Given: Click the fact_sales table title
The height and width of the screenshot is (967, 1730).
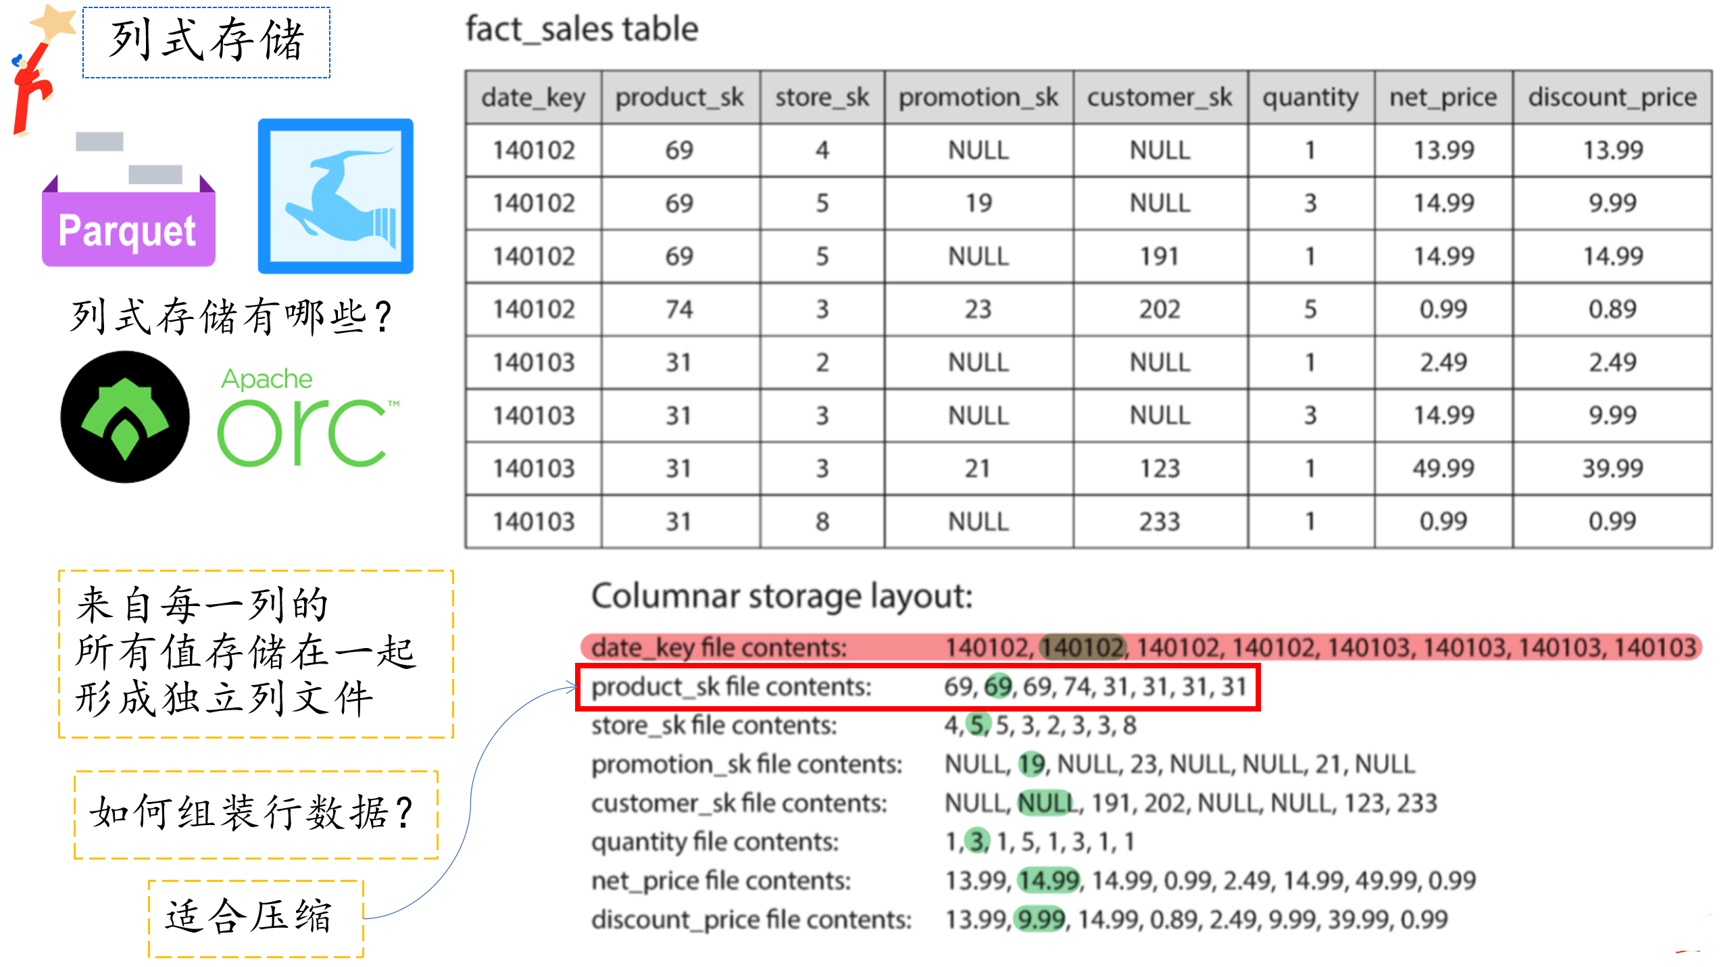Looking at the screenshot, I should [582, 30].
